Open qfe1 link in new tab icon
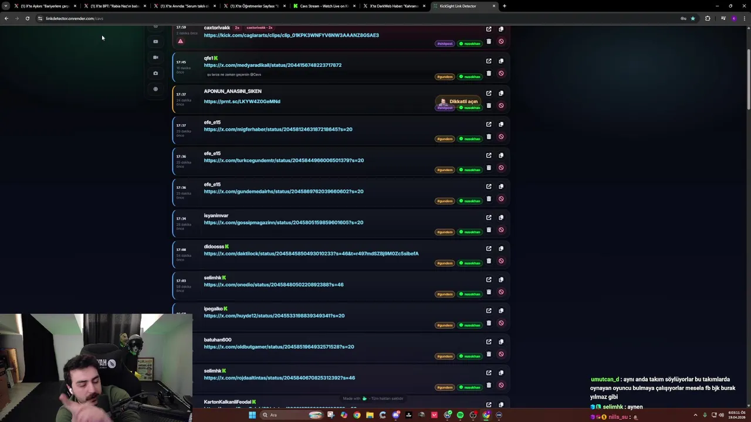751x422 pixels. click(489, 61)
